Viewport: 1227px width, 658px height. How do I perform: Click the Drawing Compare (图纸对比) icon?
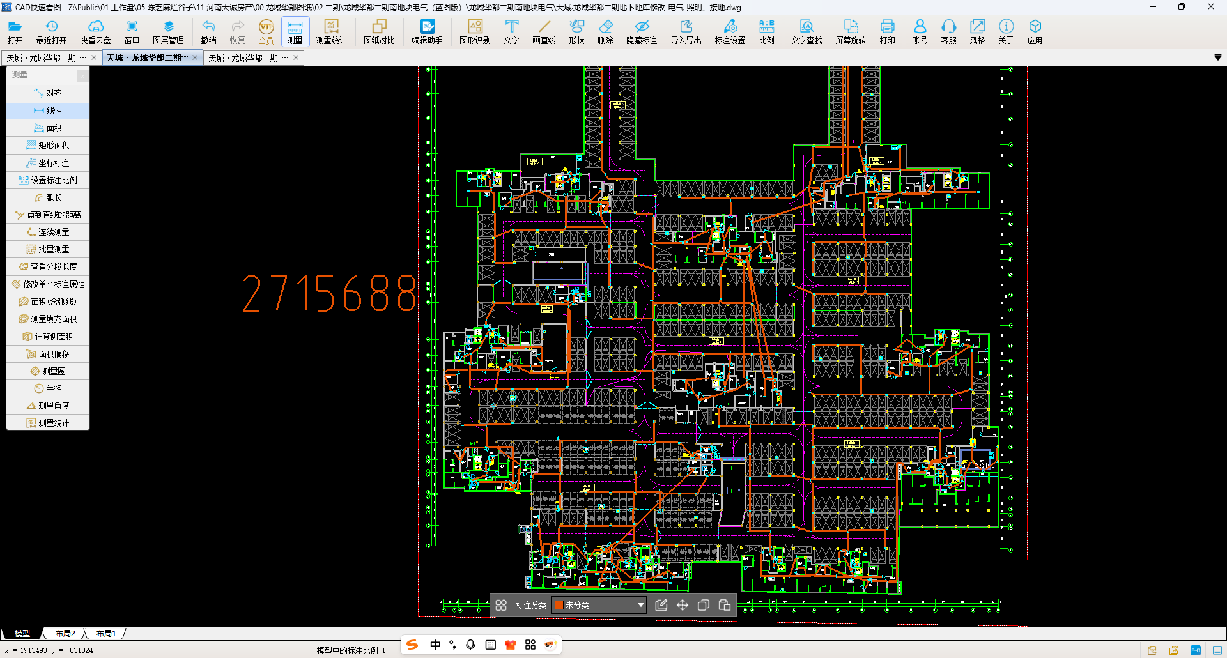[379, 31]
